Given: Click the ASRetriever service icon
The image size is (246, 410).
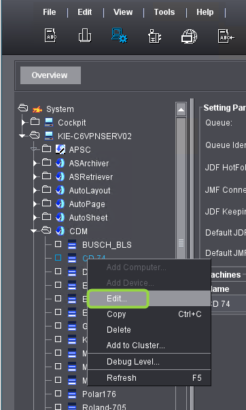Looking at the screenshot, I should [60, 176].
